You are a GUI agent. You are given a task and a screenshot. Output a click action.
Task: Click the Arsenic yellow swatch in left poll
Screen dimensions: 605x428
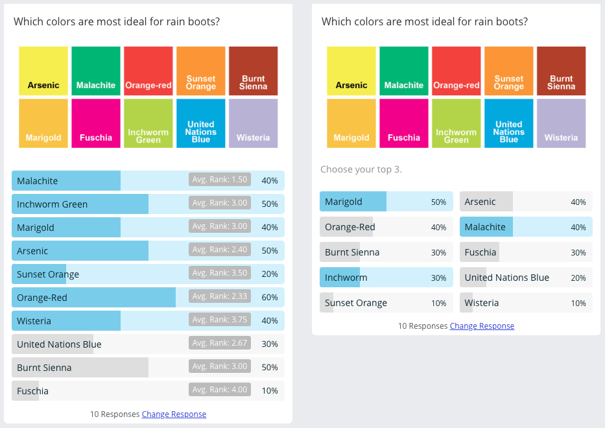(43, 71)
